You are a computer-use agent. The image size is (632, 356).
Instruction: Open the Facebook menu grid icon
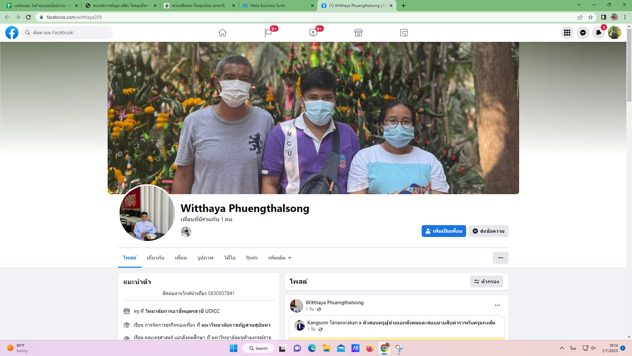(567, 33)
